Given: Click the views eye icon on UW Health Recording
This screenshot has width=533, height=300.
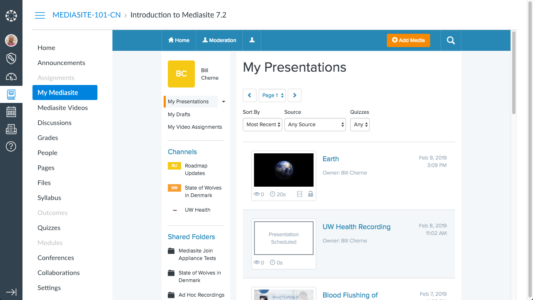Looking at the screenshot, I should 257,262.
